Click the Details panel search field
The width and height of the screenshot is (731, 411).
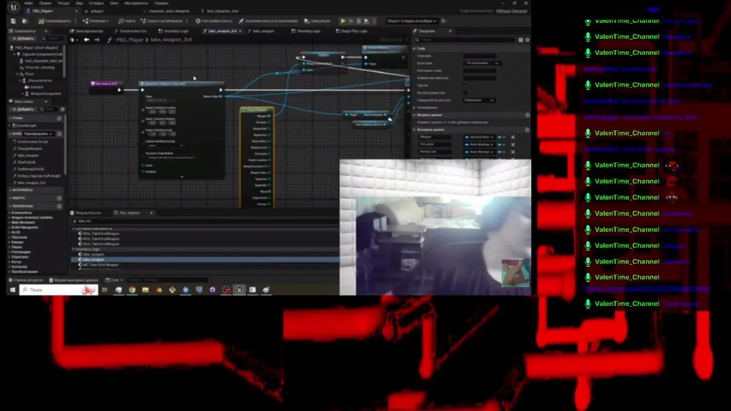(x=464, y=40)
